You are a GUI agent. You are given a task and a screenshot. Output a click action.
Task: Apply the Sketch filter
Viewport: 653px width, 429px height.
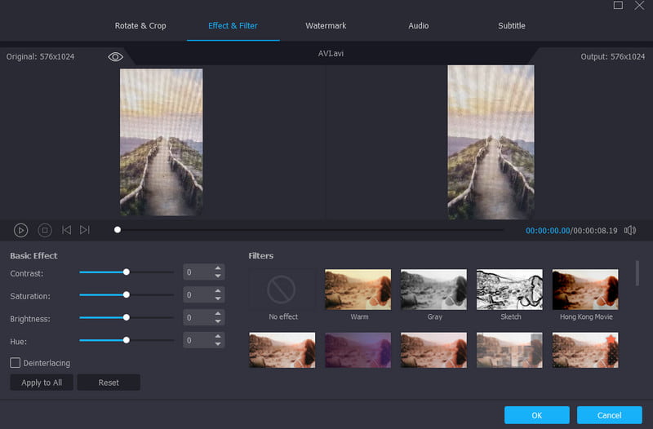pos(509,290)
